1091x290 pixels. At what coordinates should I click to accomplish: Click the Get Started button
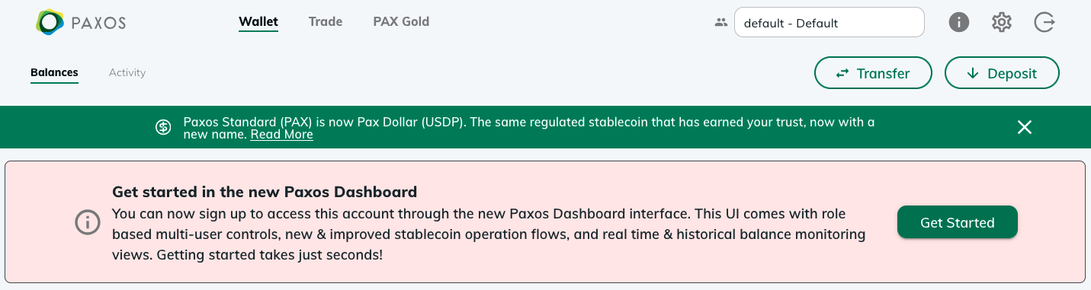click(x=958, y=222)
